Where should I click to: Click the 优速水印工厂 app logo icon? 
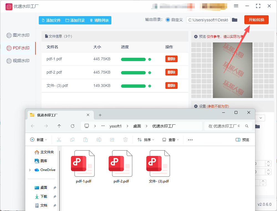(9, 7)
